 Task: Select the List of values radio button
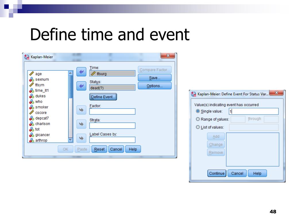coord(198,127)
